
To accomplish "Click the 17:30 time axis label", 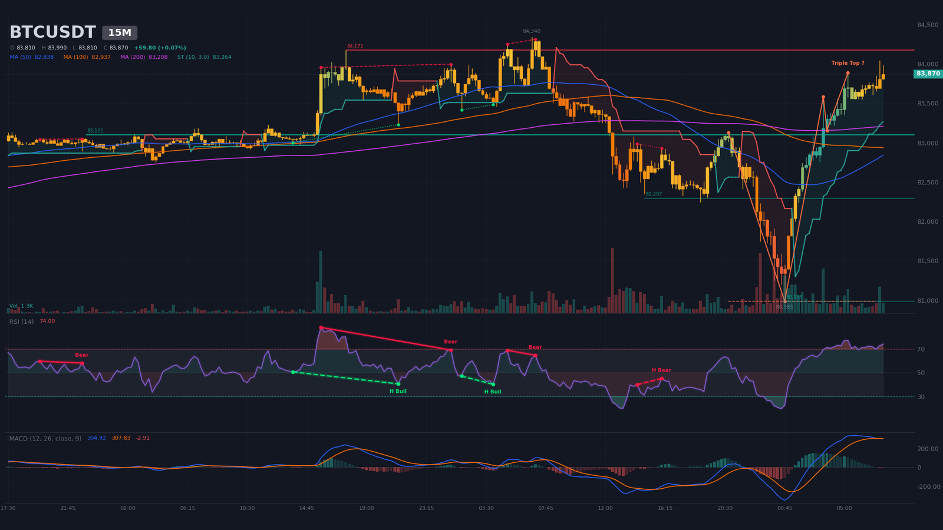I will click(x=8, y=508).
